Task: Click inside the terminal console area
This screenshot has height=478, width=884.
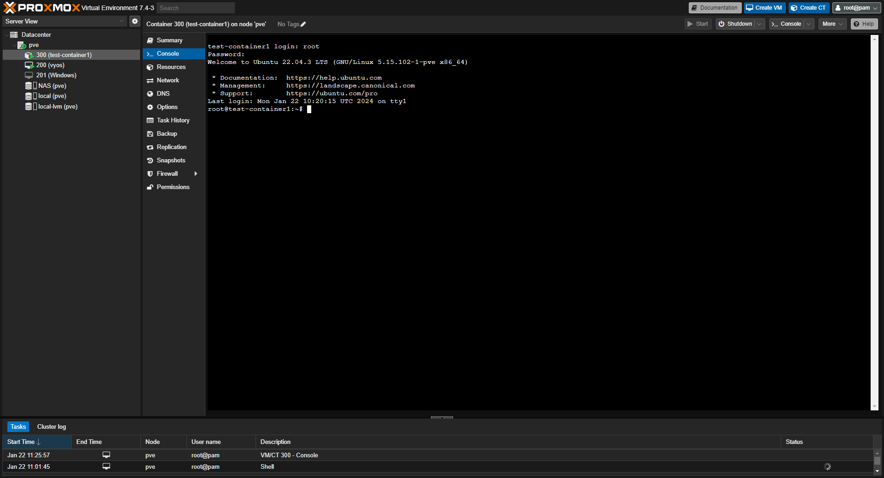Action: point(539,222)
